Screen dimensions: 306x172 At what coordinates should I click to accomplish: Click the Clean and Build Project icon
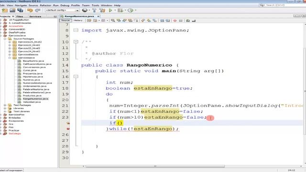[x=102, y=11]
